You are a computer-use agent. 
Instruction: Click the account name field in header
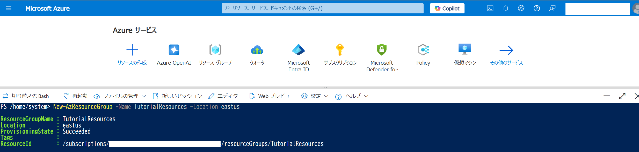point(597,9)
